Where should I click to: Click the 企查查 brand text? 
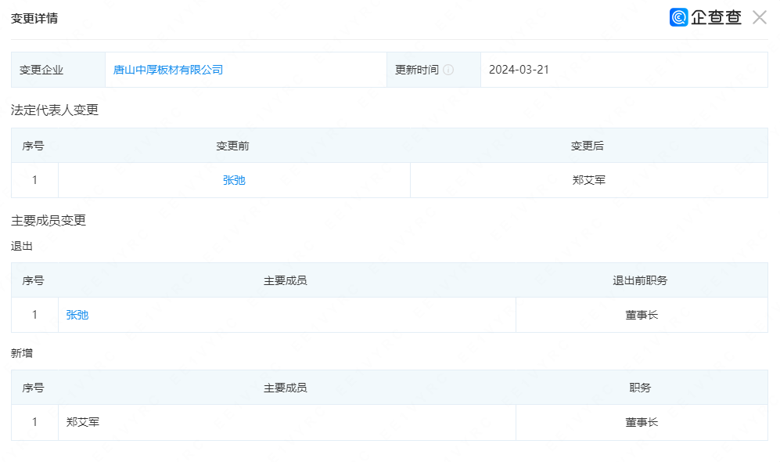click(716, 17)
